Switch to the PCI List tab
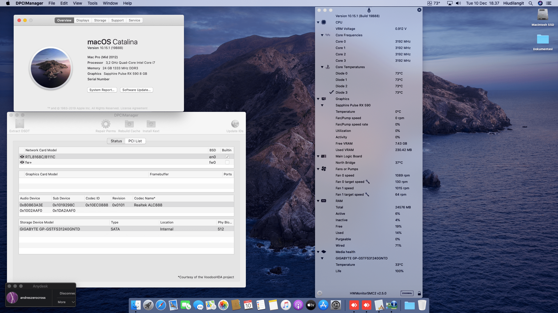This screenshot has width=558, height=313. point(135,141)
